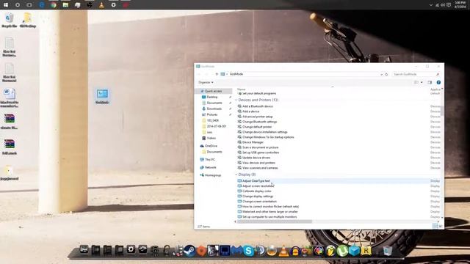Open Videos in the navigation pane

[x=211, y=138]
